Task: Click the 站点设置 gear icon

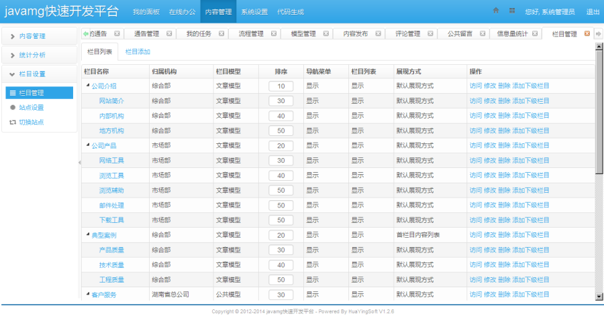Action: click(x=13, y=108)
